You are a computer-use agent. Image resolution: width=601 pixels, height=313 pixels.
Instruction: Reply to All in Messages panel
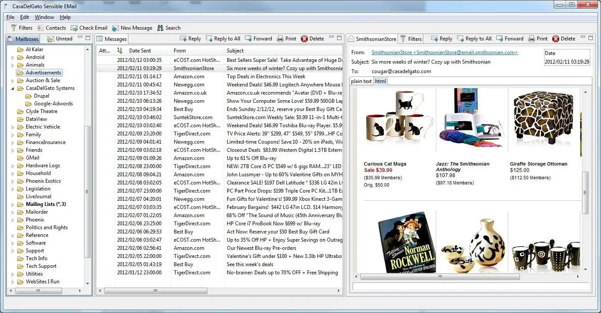point(223,39)
